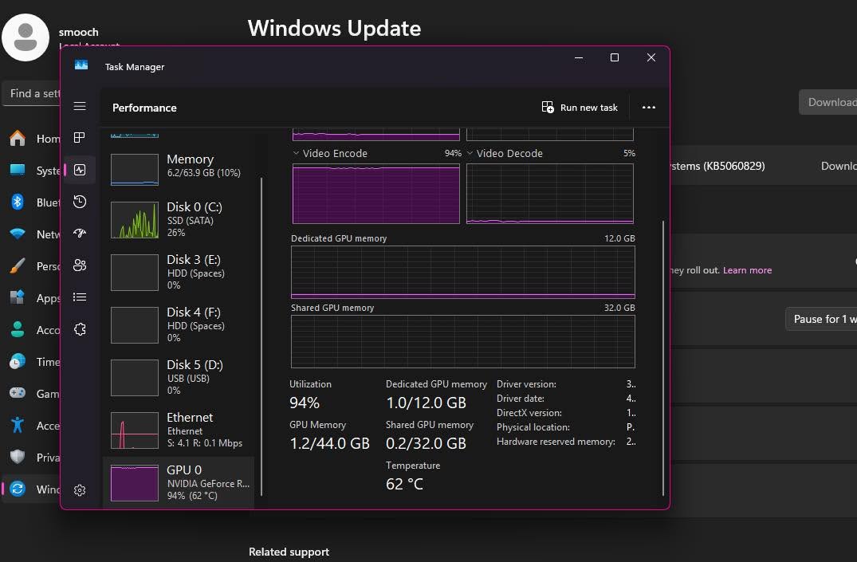Click the device list scrollbar
The image size is (857, 562).
click(261, 336)
